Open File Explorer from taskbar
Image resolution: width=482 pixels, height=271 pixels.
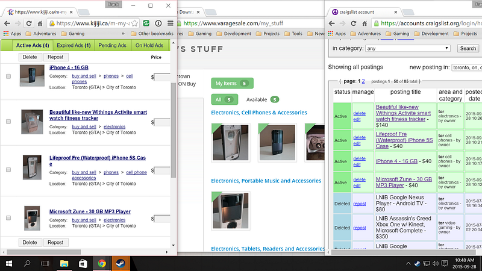point(64,264)
